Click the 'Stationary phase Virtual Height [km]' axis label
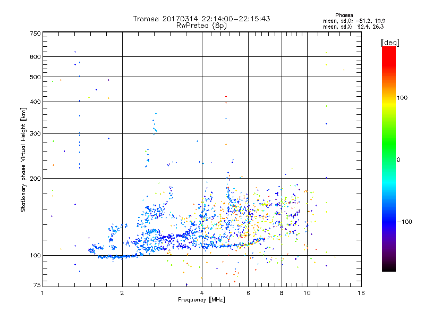425x319 pixels. click(x=23, y=159)
